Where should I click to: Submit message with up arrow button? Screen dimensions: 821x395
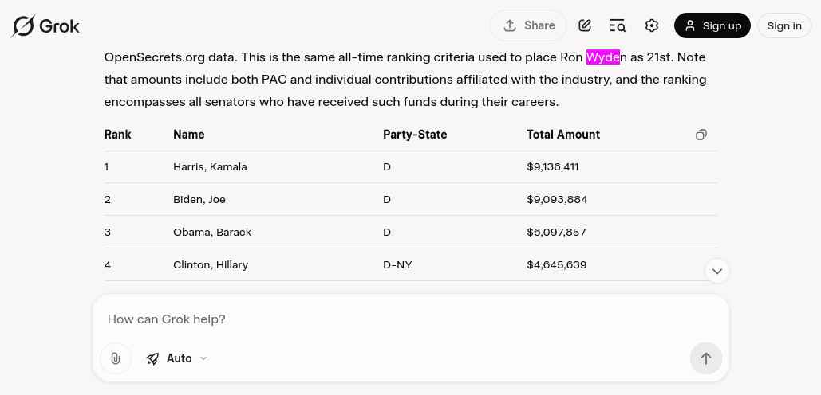point(706,358)
